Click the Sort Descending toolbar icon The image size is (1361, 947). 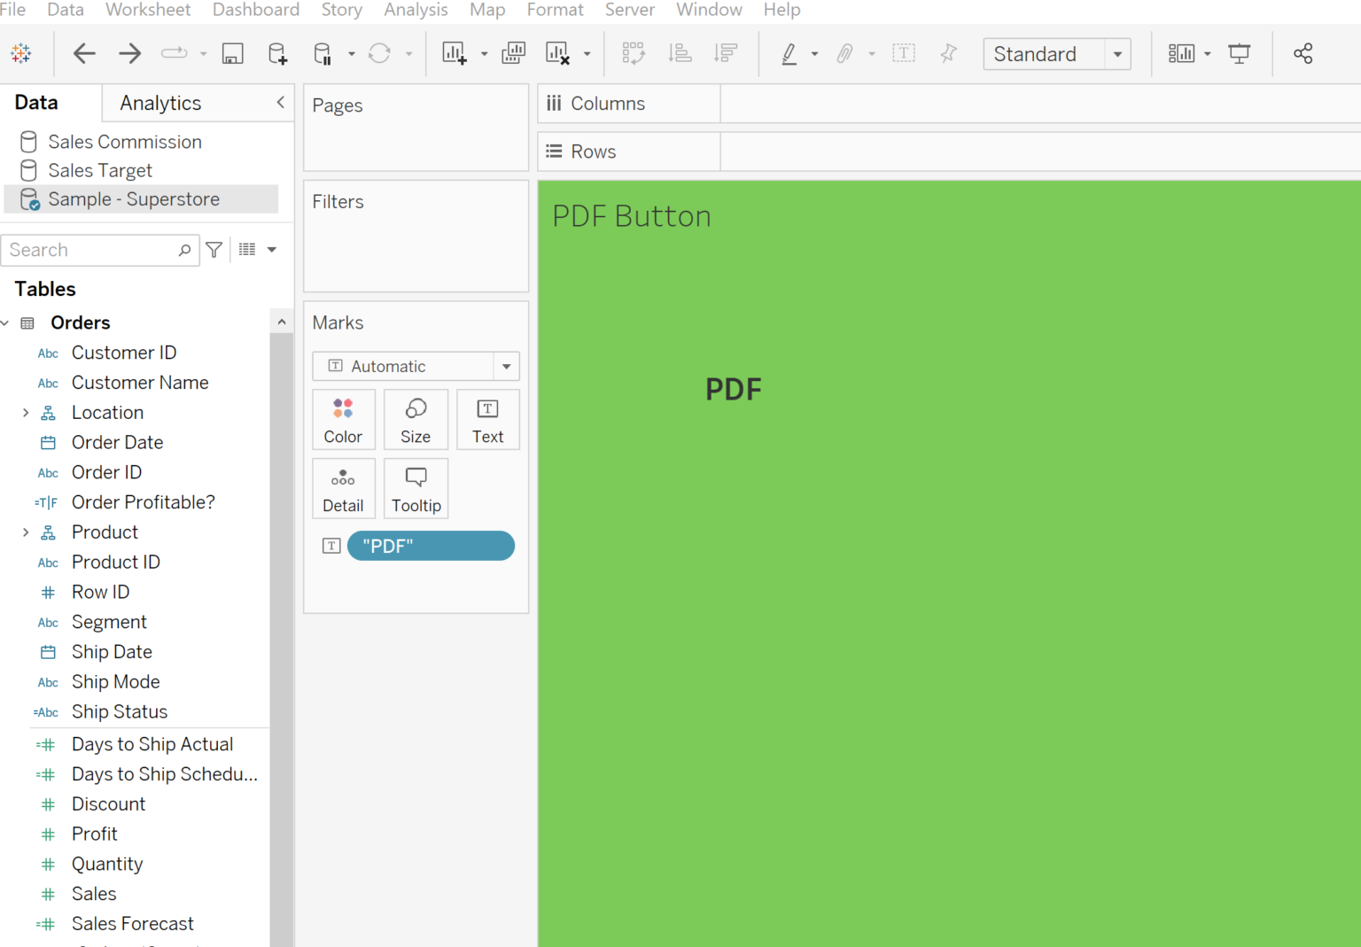(726, 53)
